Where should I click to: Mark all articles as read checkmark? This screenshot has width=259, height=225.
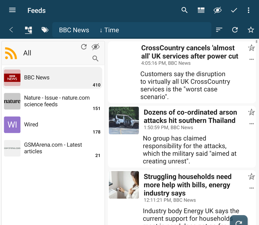pyautogui.click(x=234, y=10)
